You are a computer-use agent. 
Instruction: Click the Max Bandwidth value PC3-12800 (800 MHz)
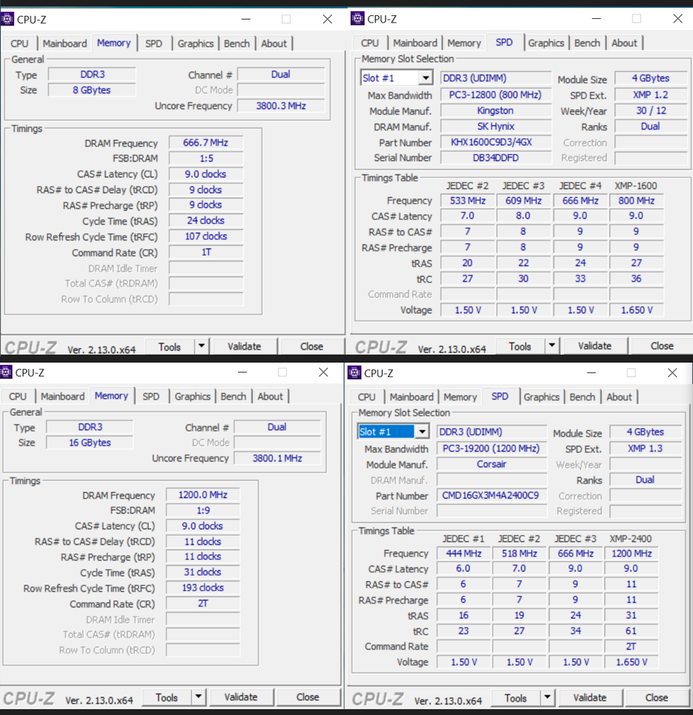point(496,95)
